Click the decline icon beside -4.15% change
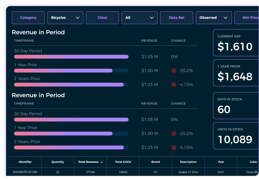Image resolution: width=259 pixels, height=179 pixels. (x=174, y=84)
